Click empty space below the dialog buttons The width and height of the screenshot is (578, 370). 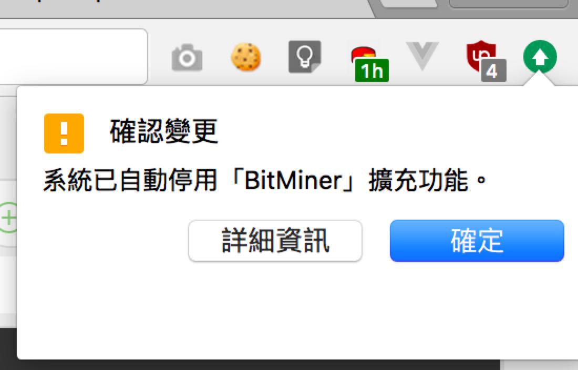(x=295, y=310)
